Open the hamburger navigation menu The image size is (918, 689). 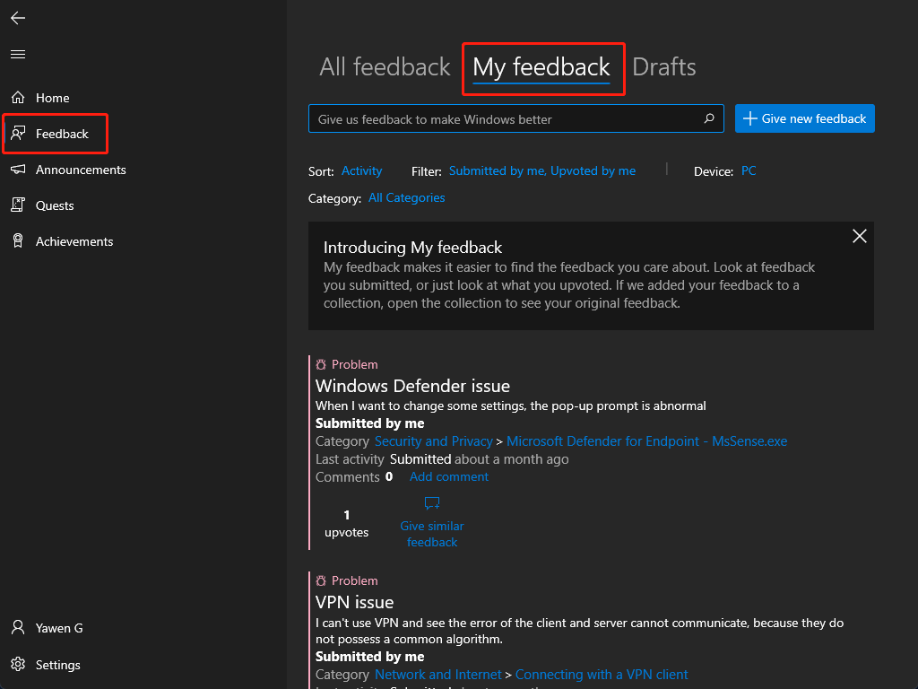click(x=18, y=55)
